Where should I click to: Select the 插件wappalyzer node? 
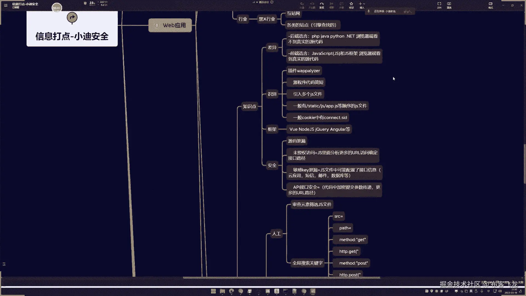point(304,71)
